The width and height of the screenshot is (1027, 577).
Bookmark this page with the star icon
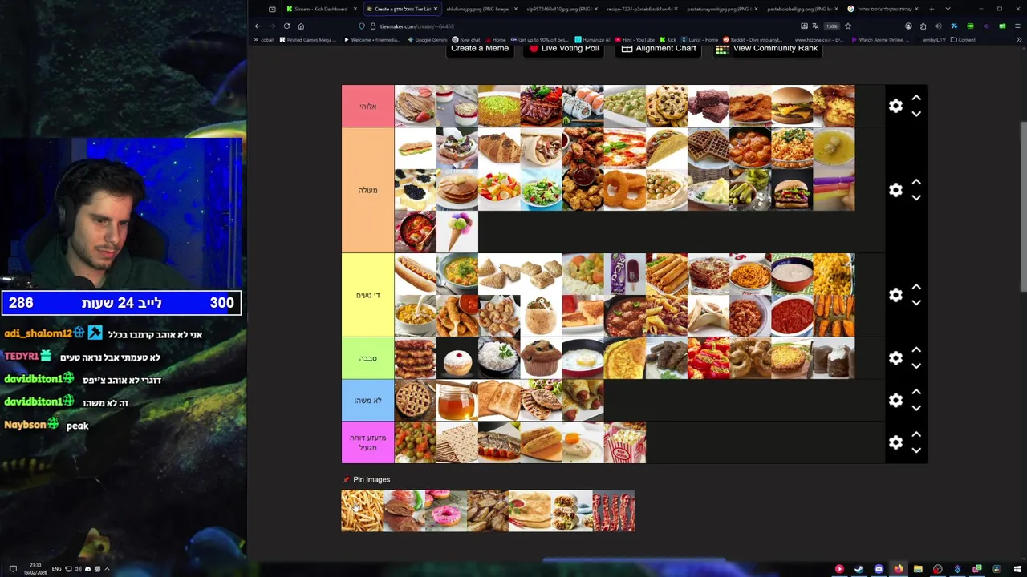coord(848,26)
